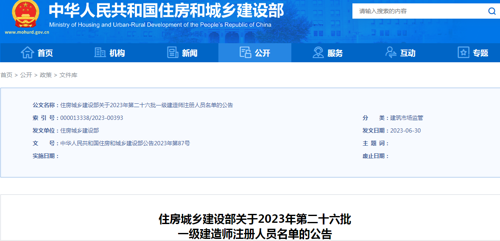This screenshot has width=500, height=241.
Task: Open the 机构 navigation tab
Action: pyautogui.click(x=109, y=53)
